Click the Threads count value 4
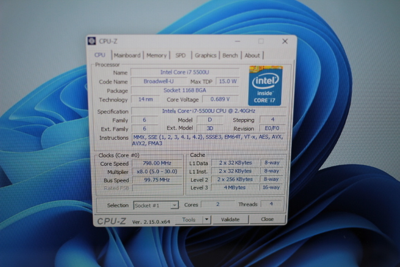Image resolution: width=400 pixels, height=267 pixels. coord(271,204)
